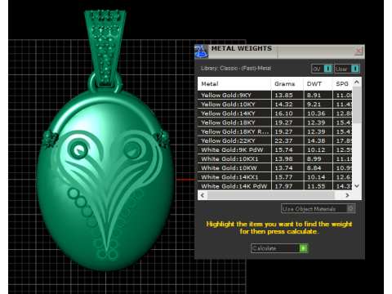Select the pendant bail in viewport

[x=105, y=47]
